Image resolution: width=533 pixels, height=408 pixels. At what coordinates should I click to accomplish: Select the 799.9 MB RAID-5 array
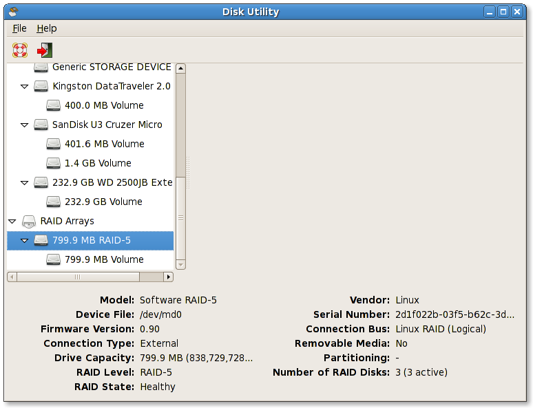(92, 241)
